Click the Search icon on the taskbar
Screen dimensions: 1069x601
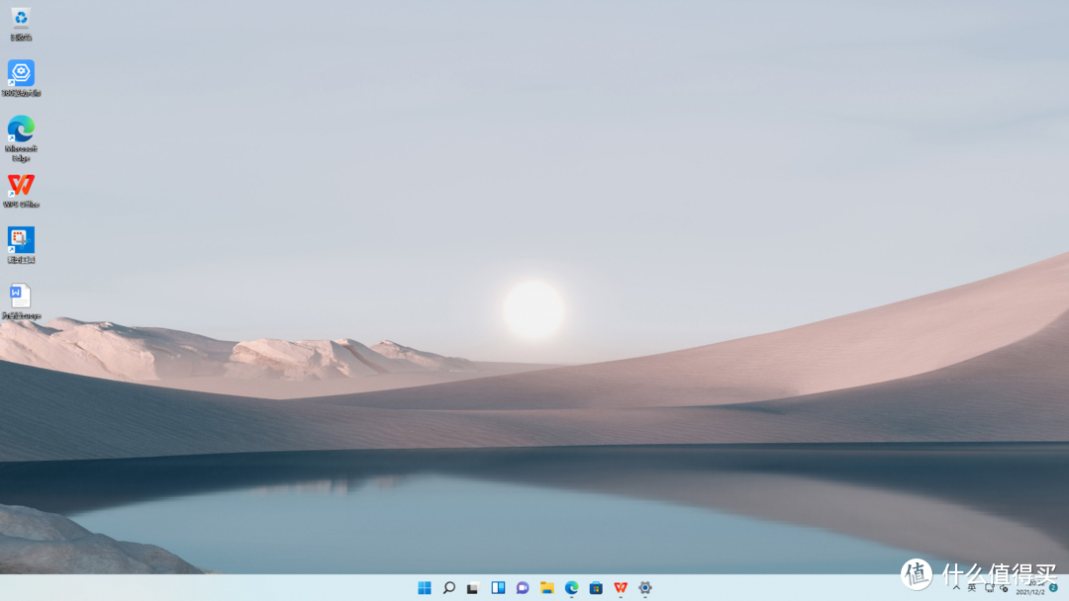click(450, 587)
